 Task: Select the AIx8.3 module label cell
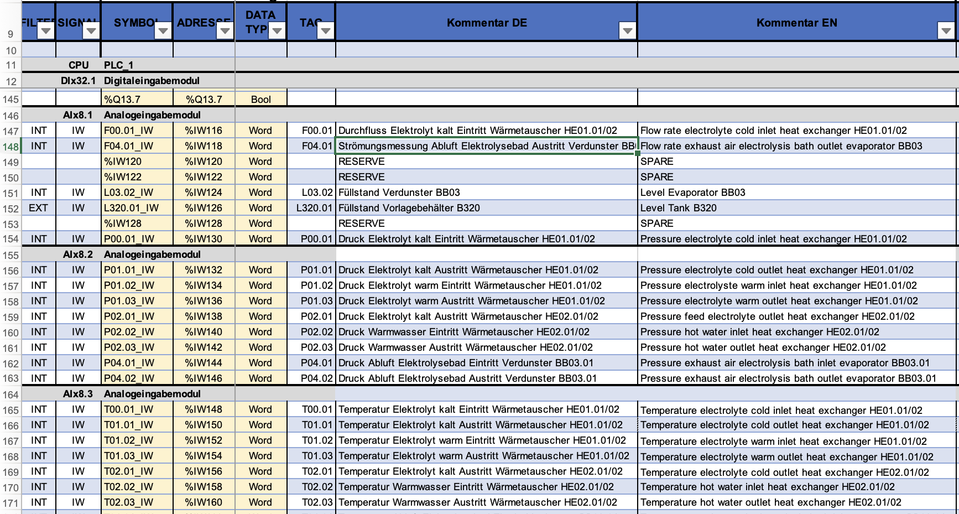[78, 394]
